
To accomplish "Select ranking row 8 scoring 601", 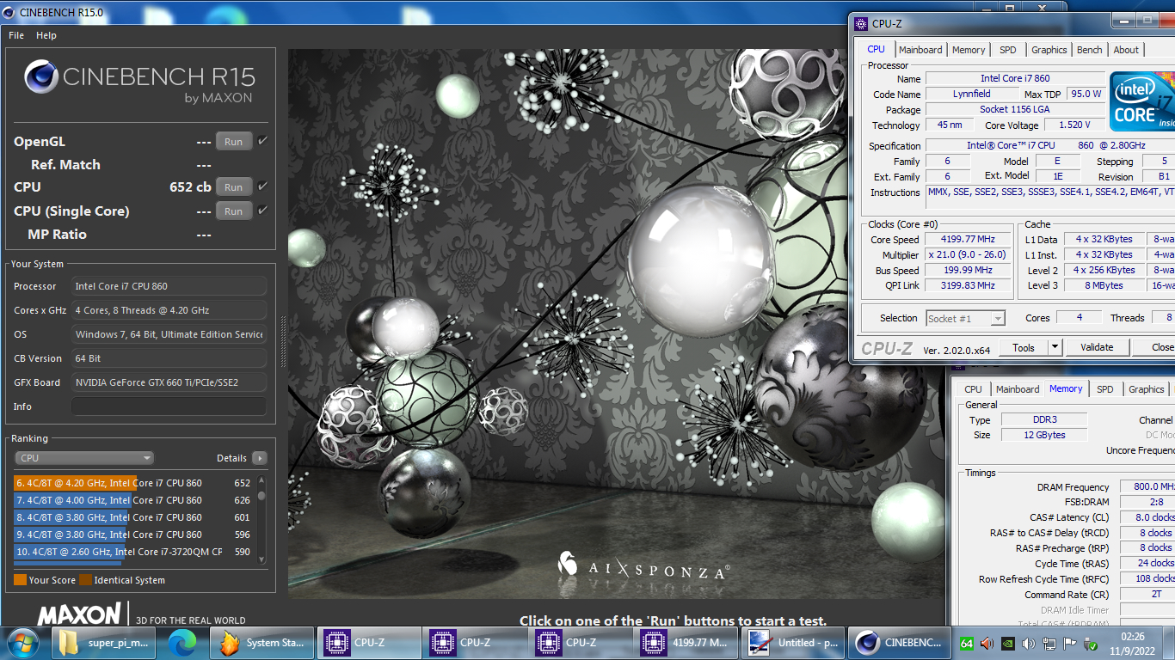I will tap(133, 517).
